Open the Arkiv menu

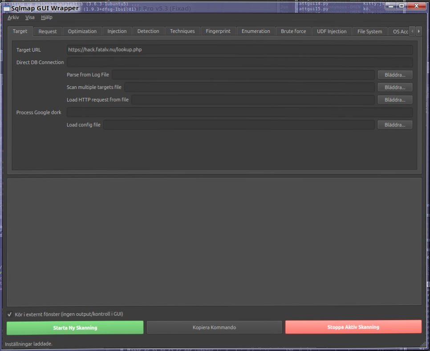coord(13,17)
